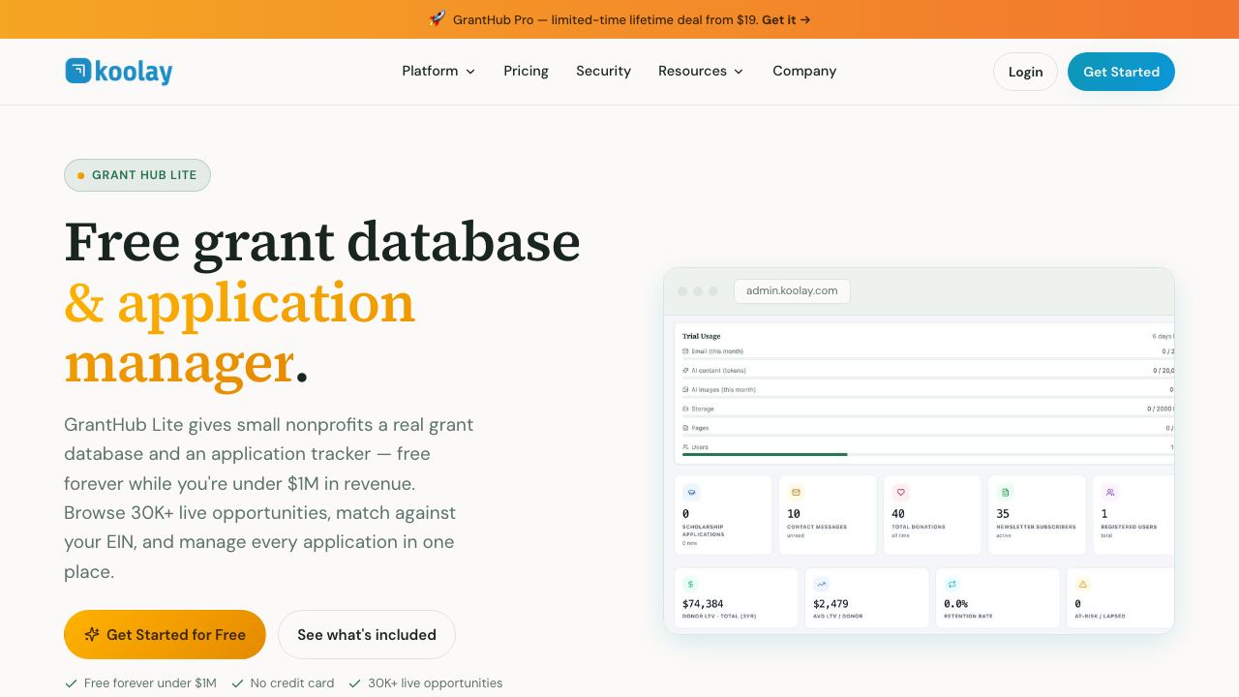Open the Pricing page
Viewport: 1239px width, 697px height.
(526, 71)
